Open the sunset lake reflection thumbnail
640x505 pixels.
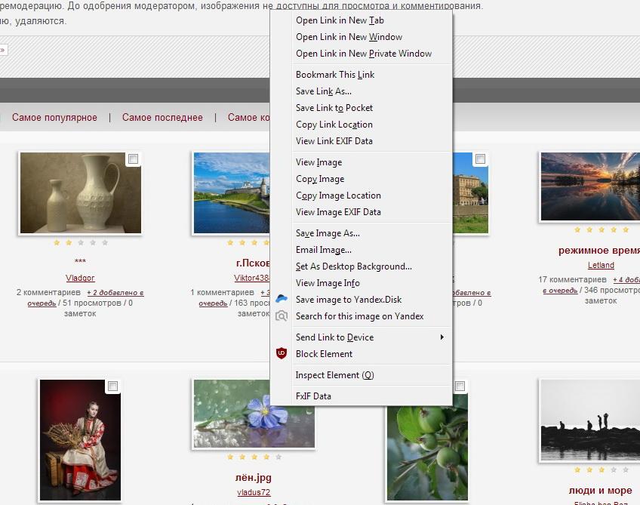click(x=590, y=186)
